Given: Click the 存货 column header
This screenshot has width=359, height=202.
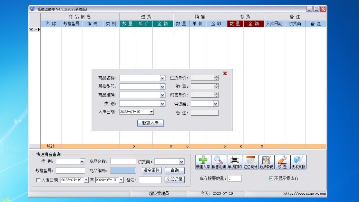Looking at the screenshot, I should 246,16.
